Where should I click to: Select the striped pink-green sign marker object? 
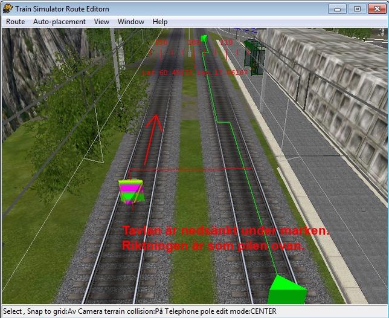point(132,190)
